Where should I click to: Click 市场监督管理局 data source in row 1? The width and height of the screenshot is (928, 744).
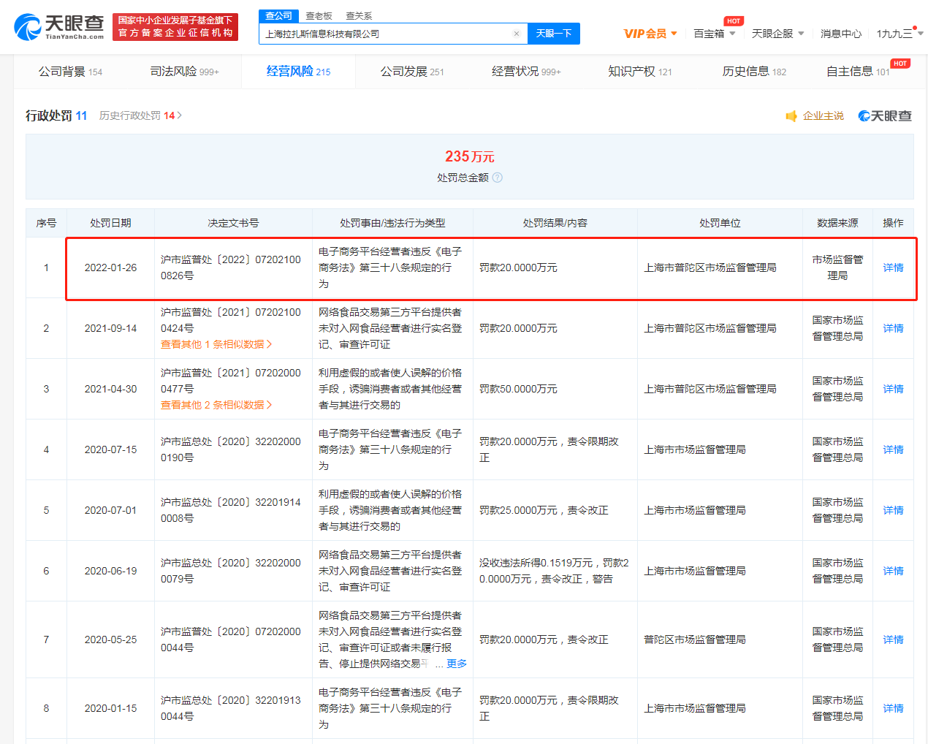click(x=837, y=267)
